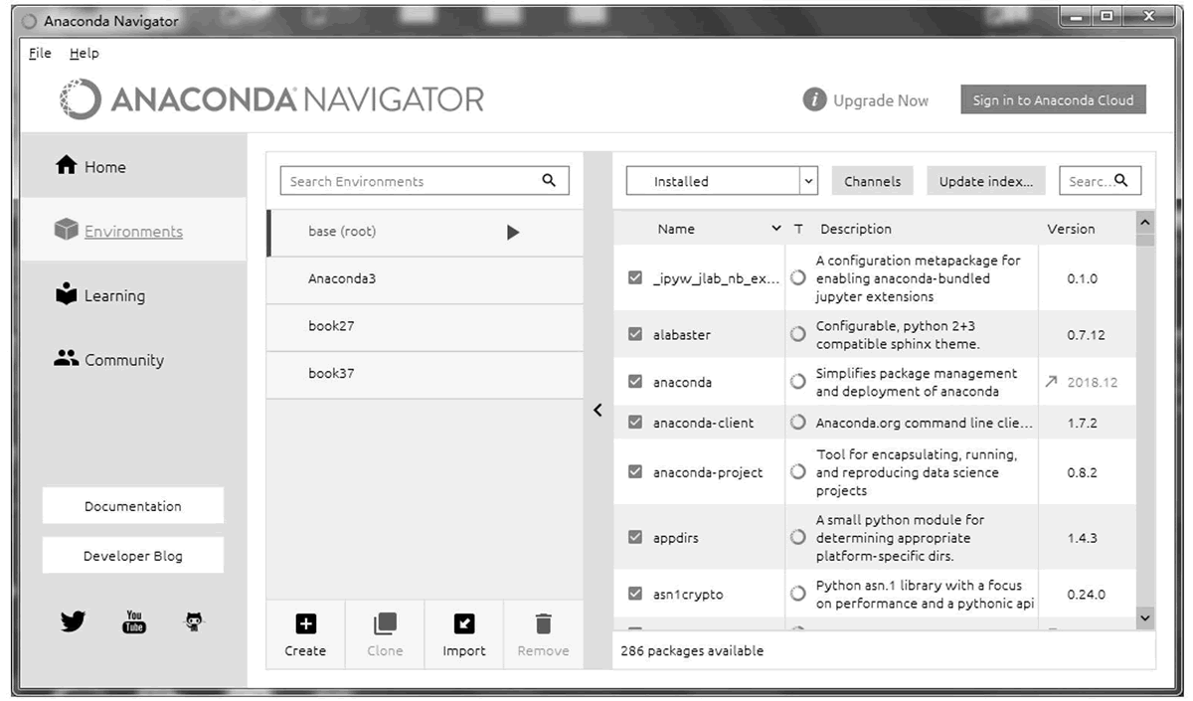Screen dimensions: 1193x701
Task: Click the Channels button
Action: [x=873, y=181]
